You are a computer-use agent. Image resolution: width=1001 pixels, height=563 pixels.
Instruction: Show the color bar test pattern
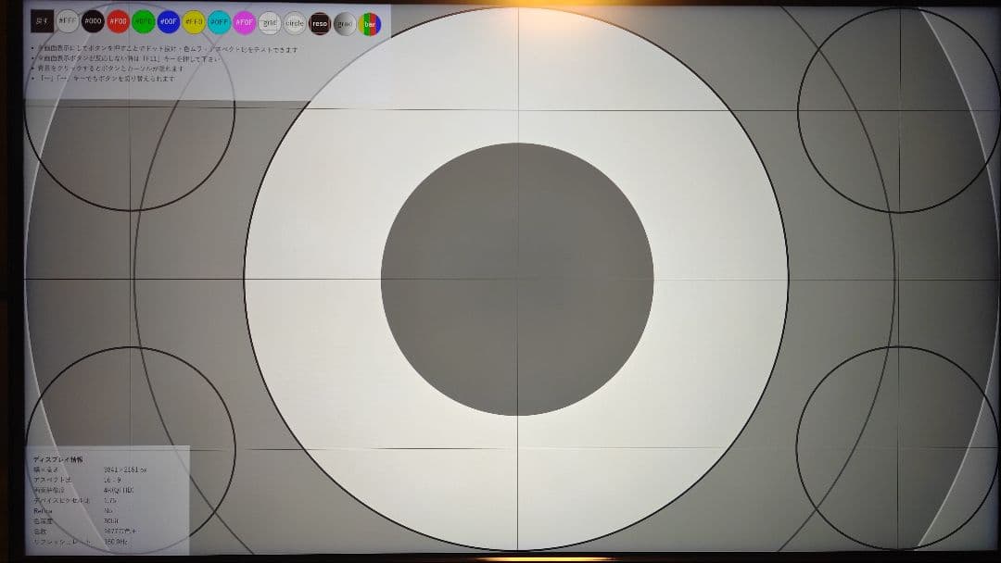(370, 24)
